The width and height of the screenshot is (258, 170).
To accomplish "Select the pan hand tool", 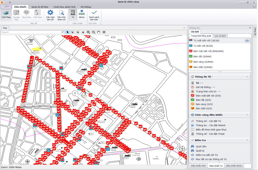I will [x=99, y=32].
